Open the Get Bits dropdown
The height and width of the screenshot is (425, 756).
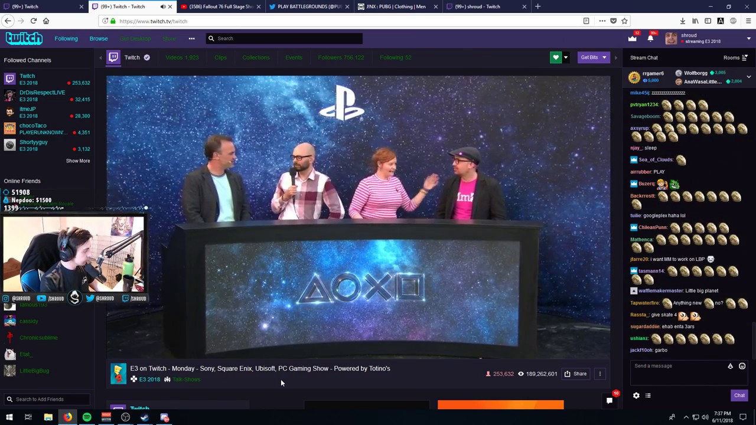(x=594, y=57)
